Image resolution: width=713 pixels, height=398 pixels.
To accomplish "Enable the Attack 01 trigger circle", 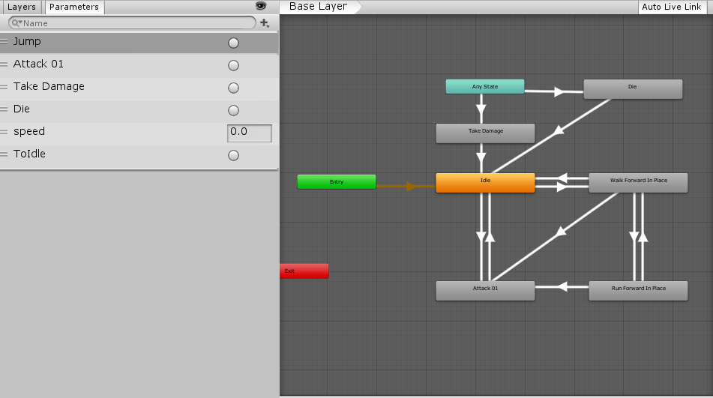I will pyautogui.click(x=233, y=65).
